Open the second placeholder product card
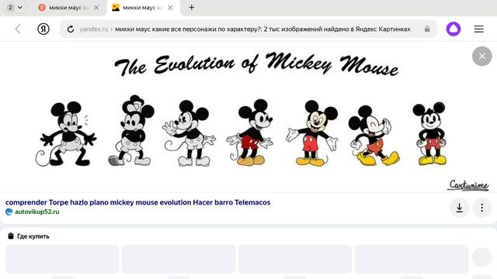Image resolution: width=497 pixels, height=279 pixels. [179, 259]
